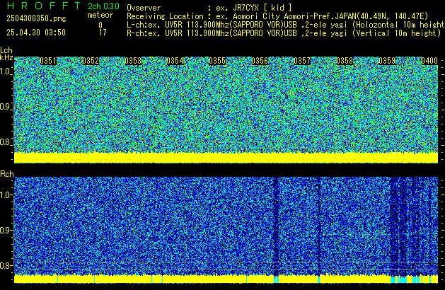
Task: Click the 0356 time marker
Action: pos(260,61)
